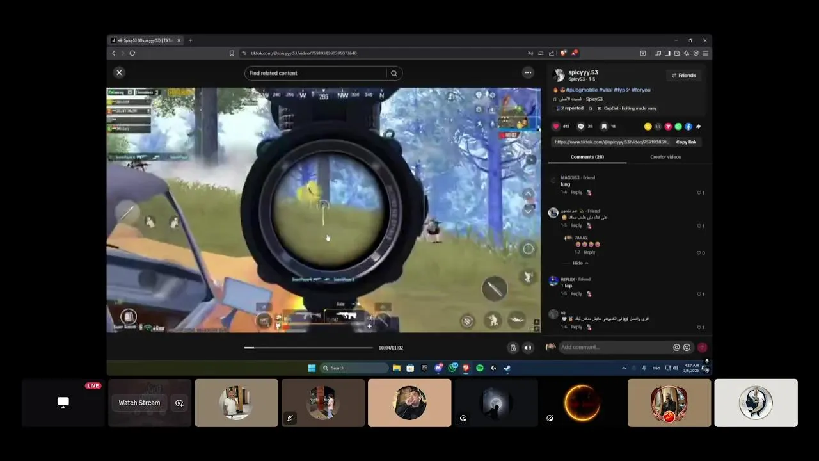
Task: Open Spotify from the taskbar
Action: (480, 368)
